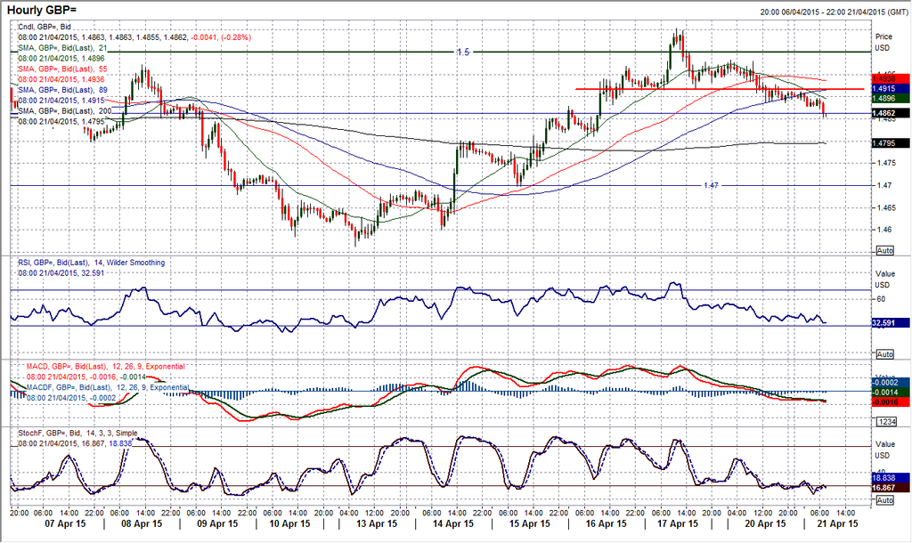The height and width of the screenshot is (543, 912).
Task: Click the "09 Apr 15" date on the time axis
Action: pyautogui.click(x=217, y=523)
